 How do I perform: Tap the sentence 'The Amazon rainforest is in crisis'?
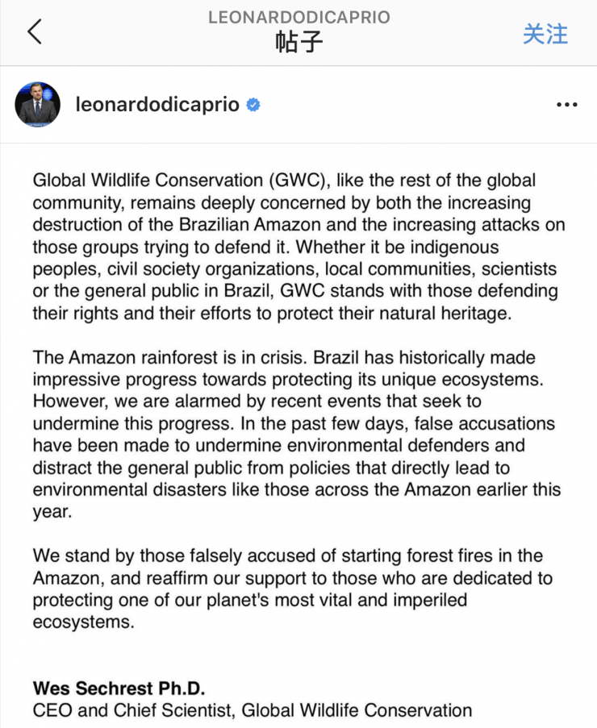[169, 357]
